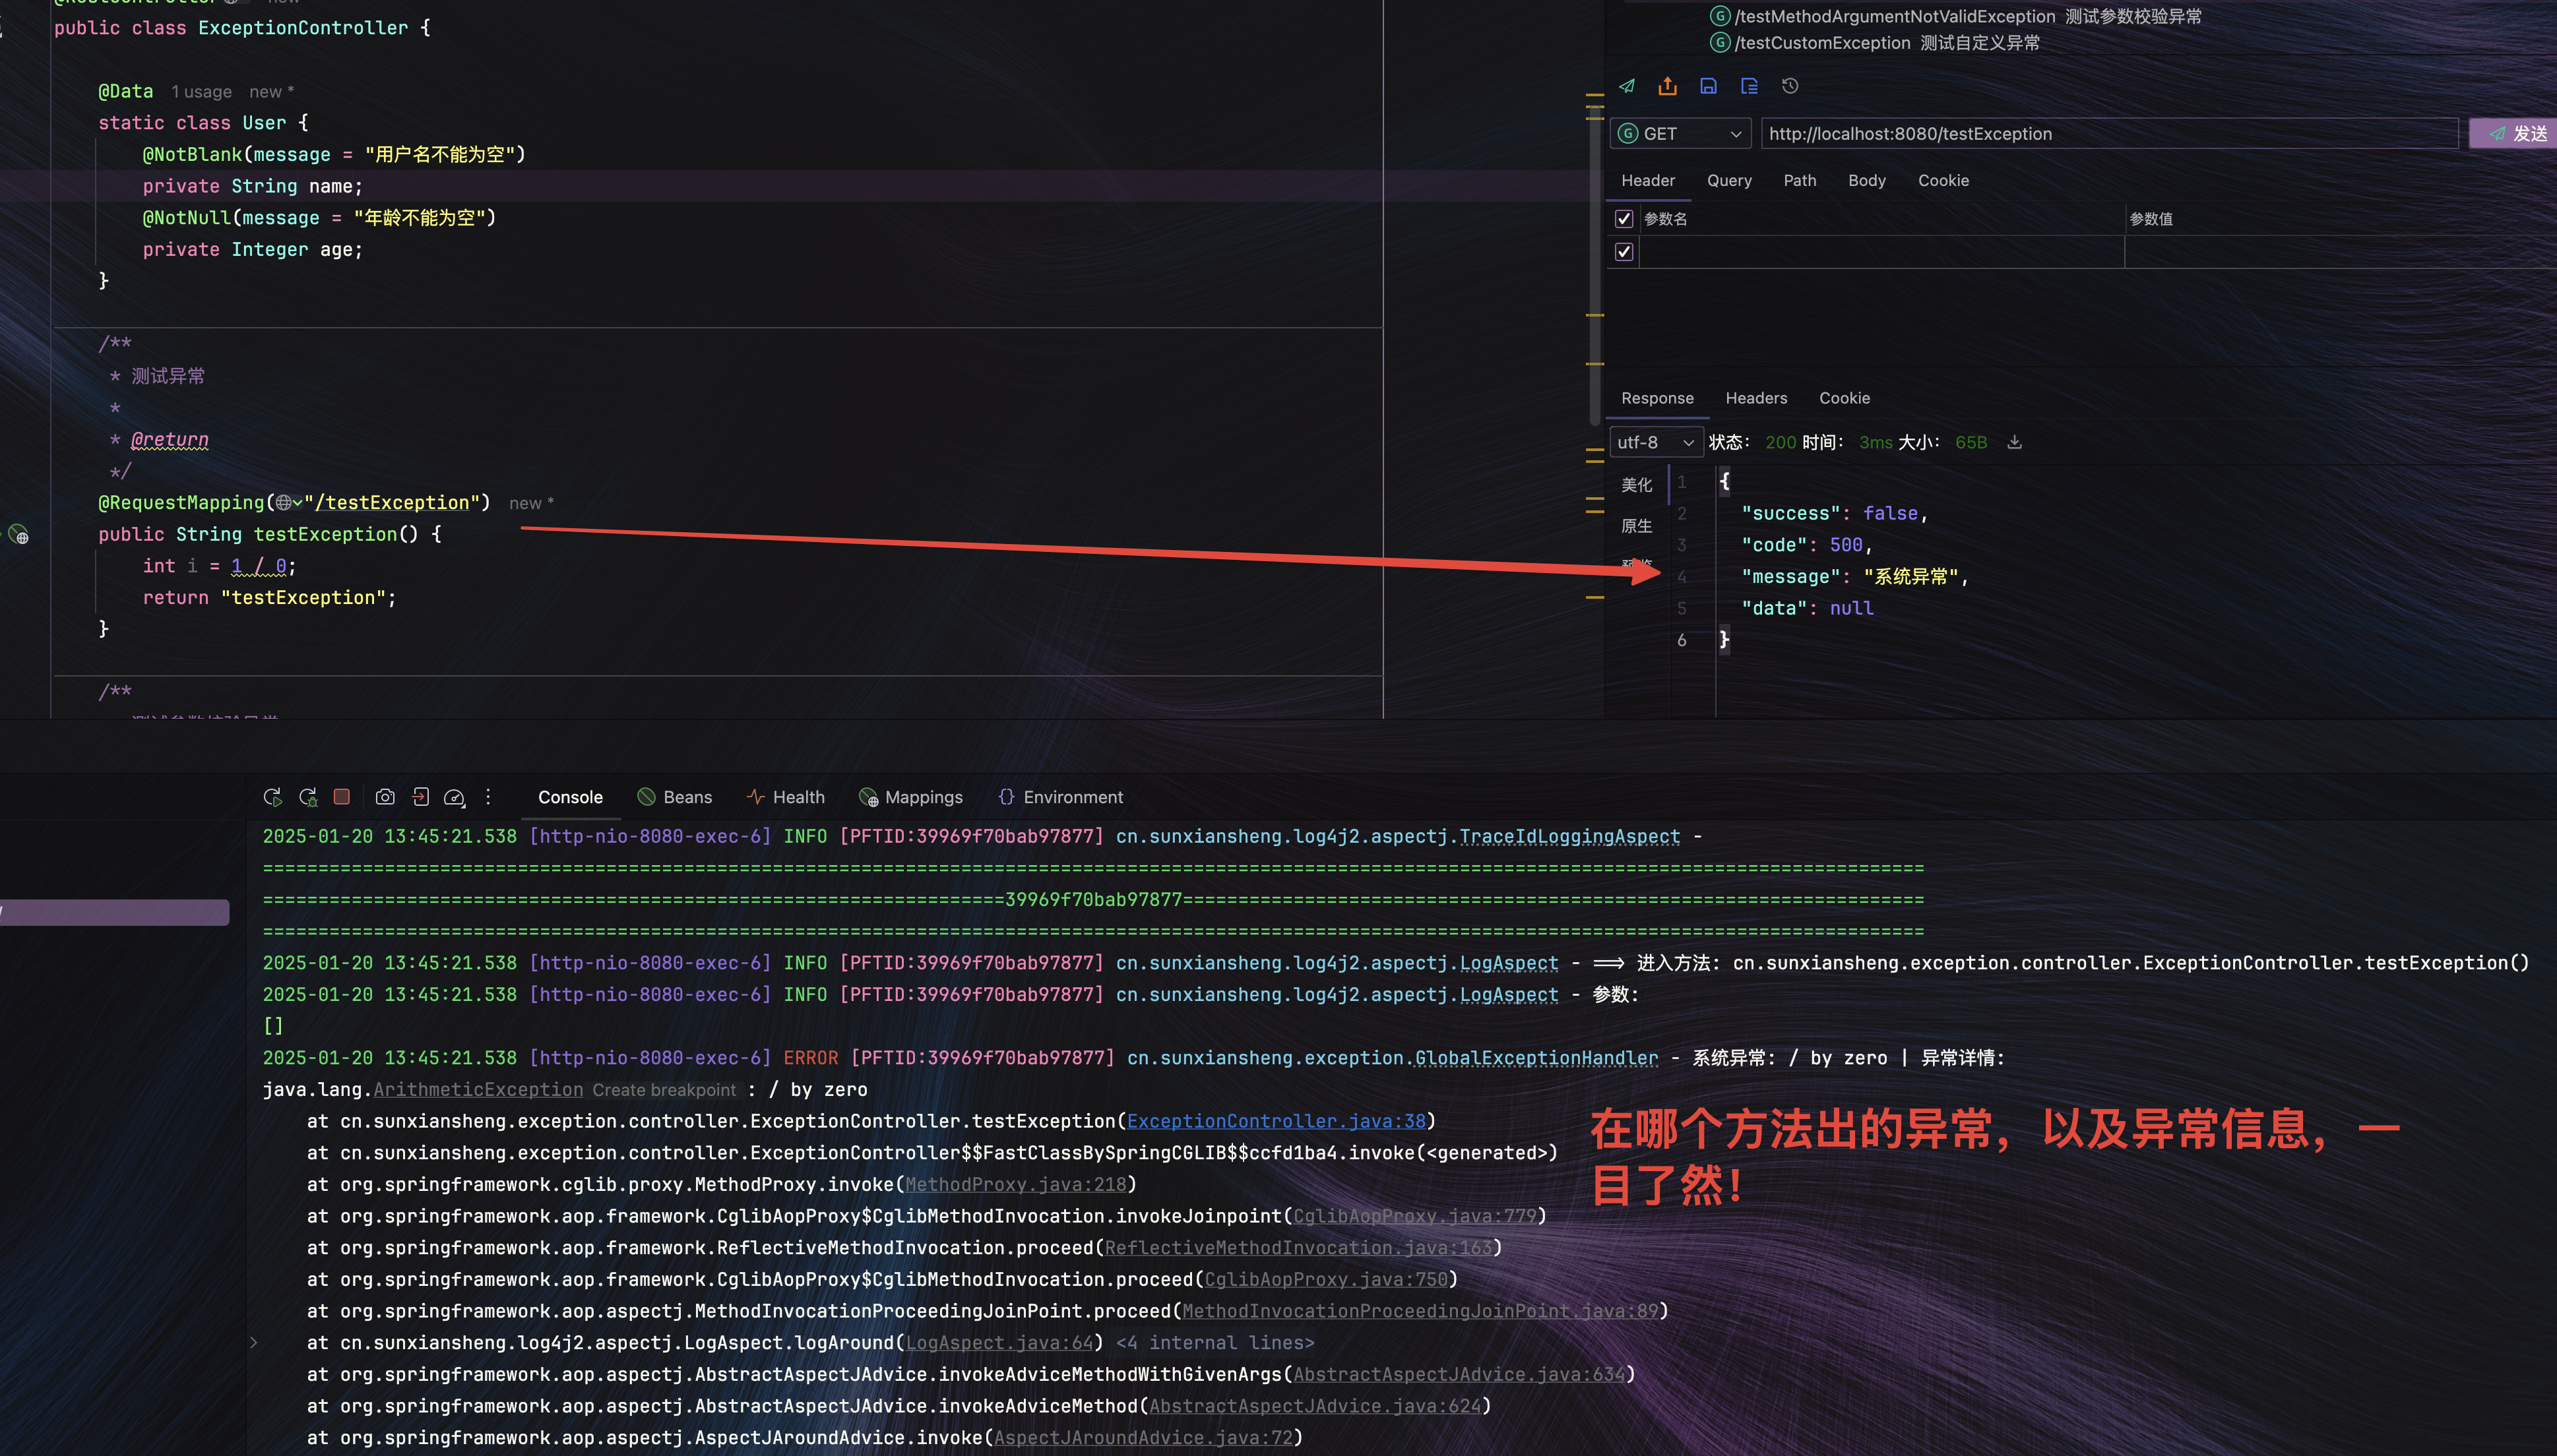Click ArithmeticException class link
2557x1456 pixels.
[478, 1090]
